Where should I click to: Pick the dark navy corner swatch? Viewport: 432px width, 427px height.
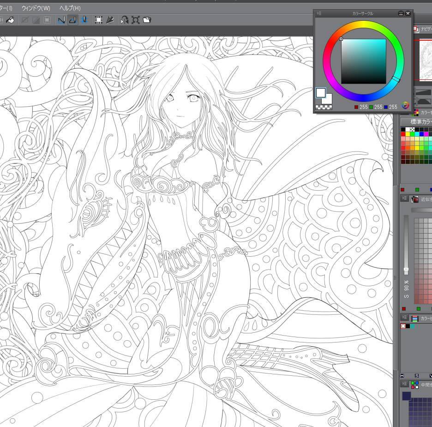pos(407,396)
